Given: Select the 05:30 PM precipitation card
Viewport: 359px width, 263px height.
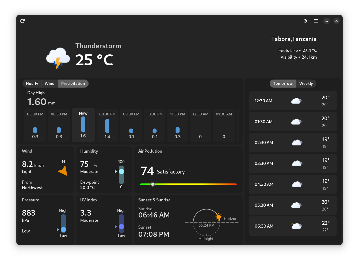Looking at the screenshot, I should click(x=35, y=125).
